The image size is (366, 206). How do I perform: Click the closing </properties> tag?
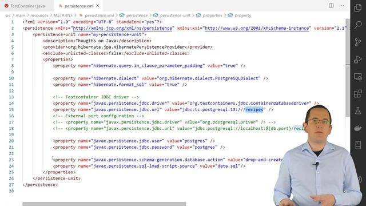pos(59,172)
